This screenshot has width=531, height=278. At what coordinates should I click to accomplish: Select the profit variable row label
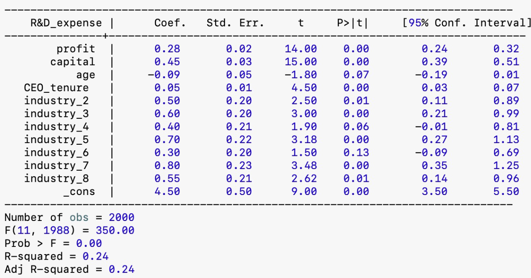coord(76,49)
